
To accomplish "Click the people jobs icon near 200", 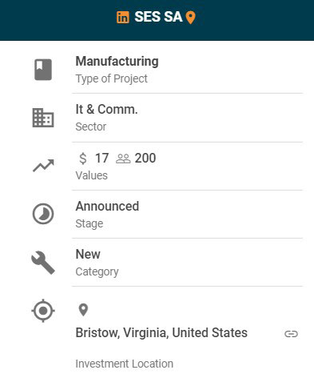I will (123, 159).
